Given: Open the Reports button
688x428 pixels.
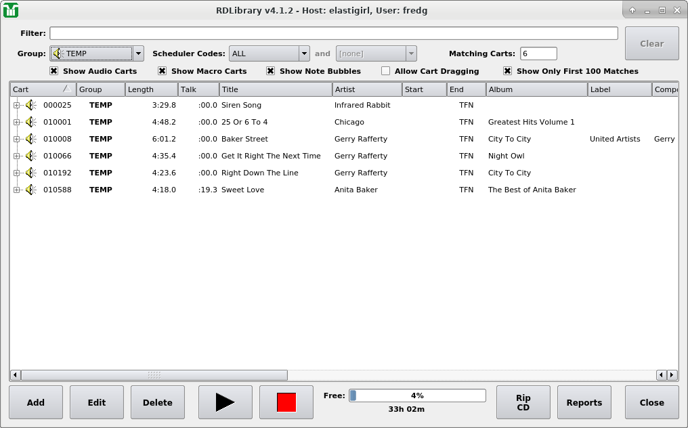Looking at the screenshot, I should pos(584,402).
